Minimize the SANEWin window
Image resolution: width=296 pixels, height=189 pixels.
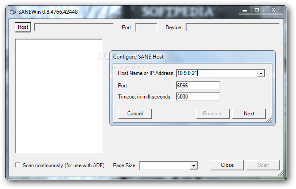click(x=245, y=10)
